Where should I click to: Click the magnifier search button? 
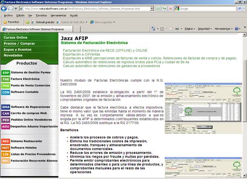pyautogui.click(x=239, y=8)
